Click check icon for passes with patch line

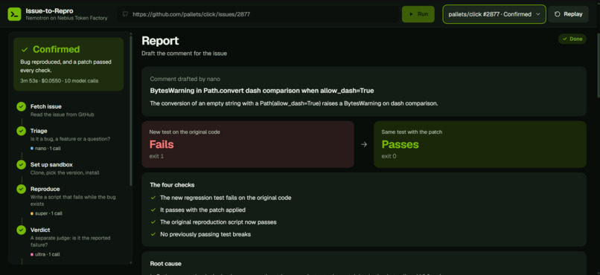[153, 210]
